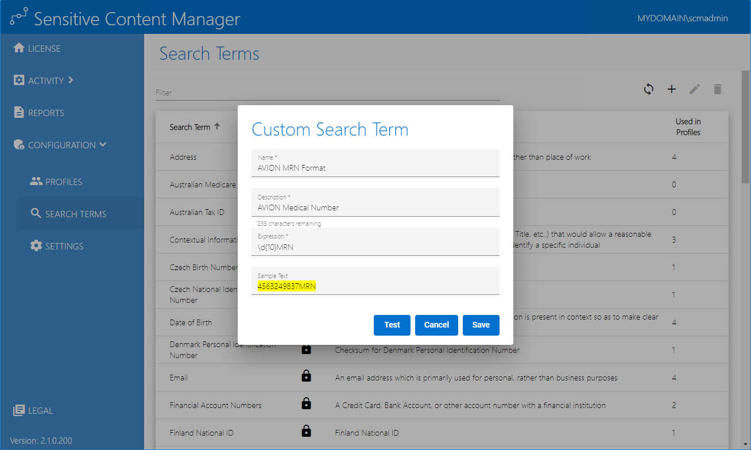Click the lock icon for Denmark row
The width and height of the screenshot is (751, 450).
coord(306,349)
